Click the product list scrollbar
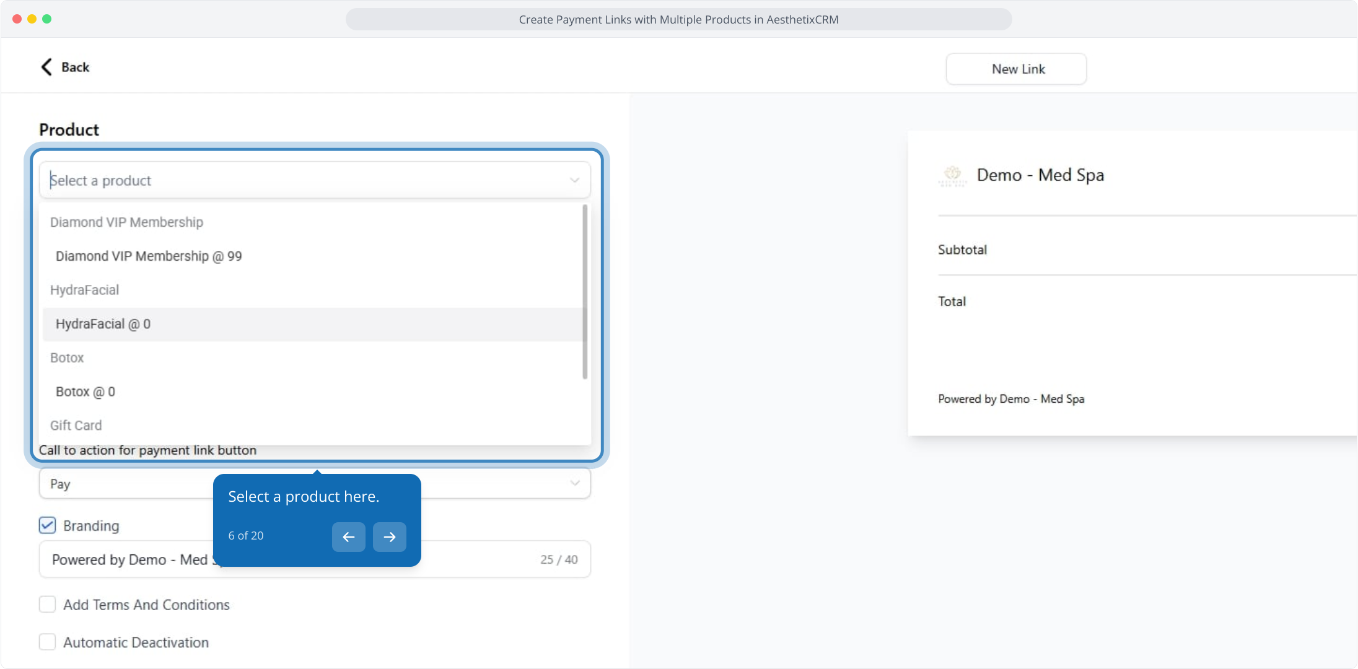1358x669 pixels. click(x=584, y=291)
